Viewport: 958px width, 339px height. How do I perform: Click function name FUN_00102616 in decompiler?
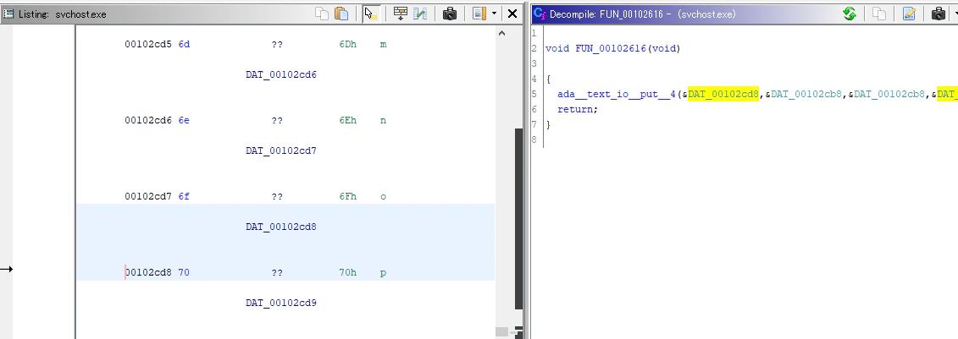pos(611,48)
